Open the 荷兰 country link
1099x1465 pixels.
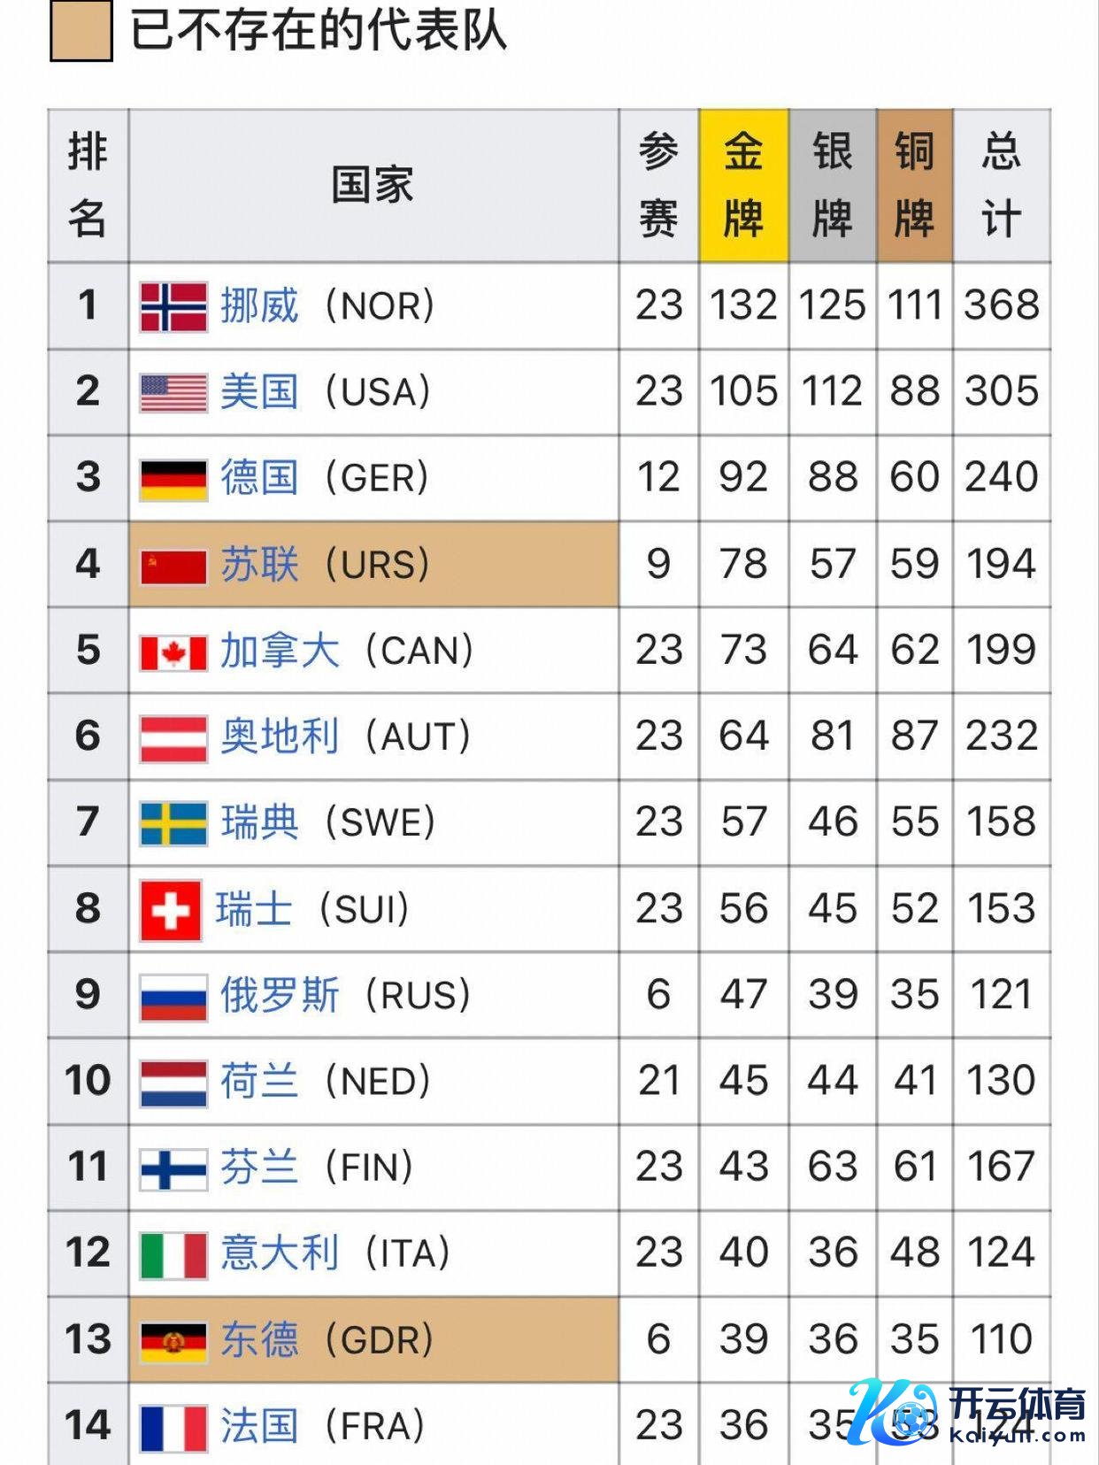click(x=259, y=1081)
